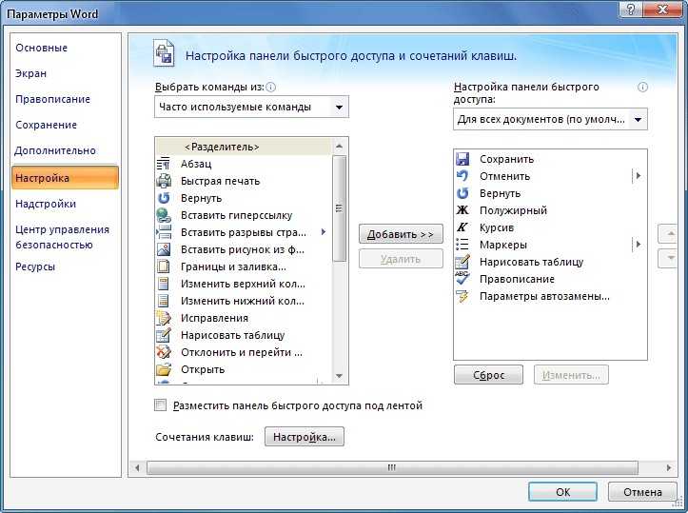The height and width of the screenshot is (513, 688).
Task: Click the horizontal scrollbar thumb
Action: point(392,468)
